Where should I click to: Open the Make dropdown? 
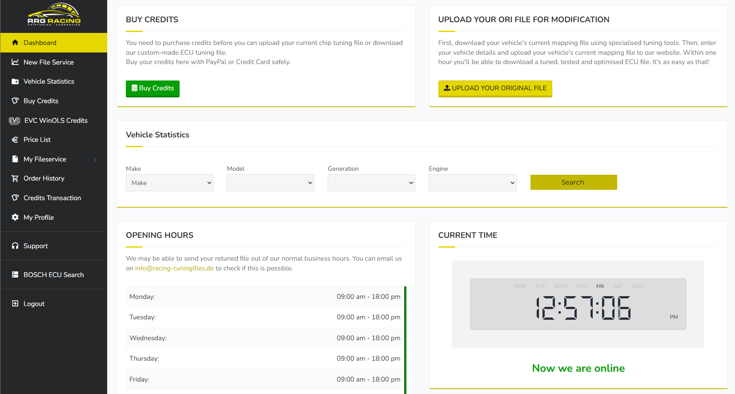tap(169, 183)
